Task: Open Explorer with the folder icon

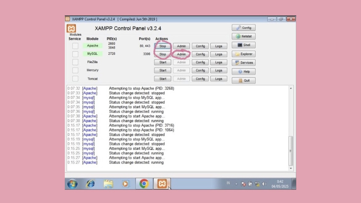Action: pyautogui.click(x=243, y=54)
